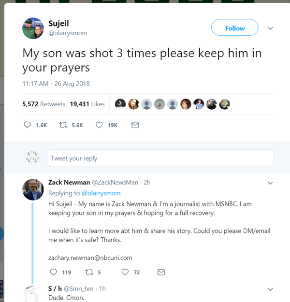Open Zack Newman's profile avatar
Screen dimensions: 290x302
point(33,189)
